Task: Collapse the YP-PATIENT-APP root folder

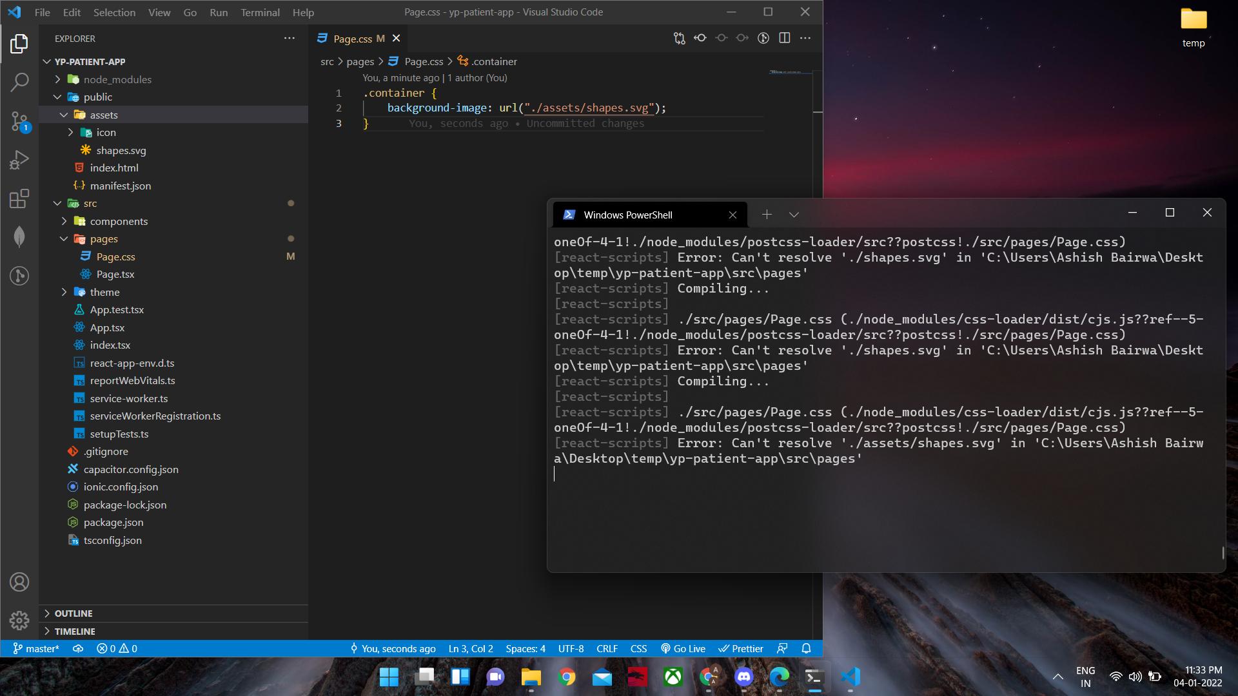Action: point(173,62)
